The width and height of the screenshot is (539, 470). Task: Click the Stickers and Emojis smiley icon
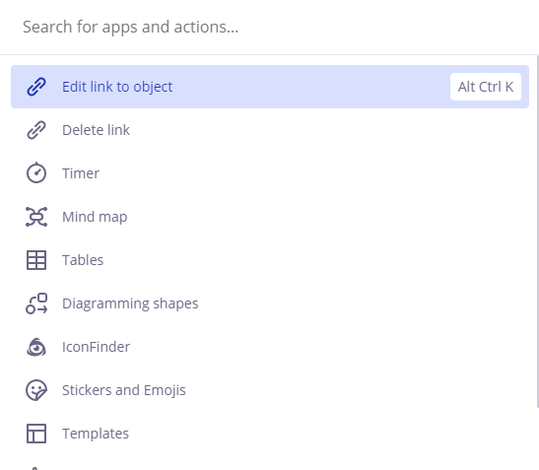[x=36, y=390]
